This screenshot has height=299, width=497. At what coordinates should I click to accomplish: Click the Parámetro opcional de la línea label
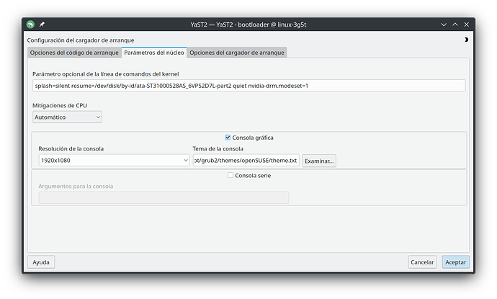click(x=106, y=74)
